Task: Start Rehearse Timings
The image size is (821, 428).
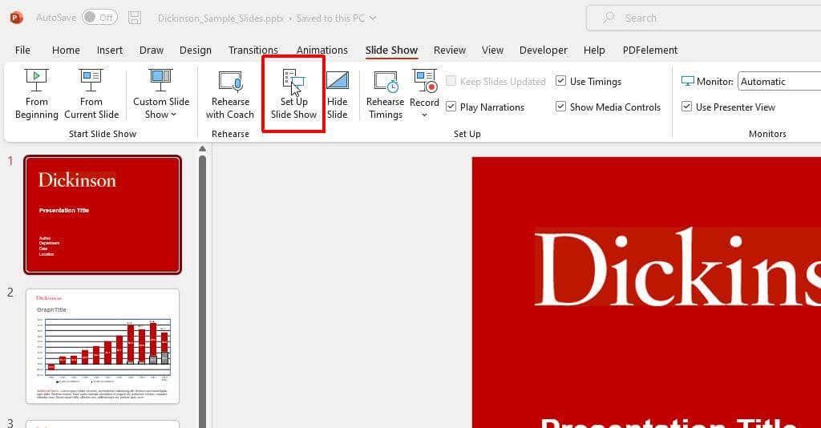Action: click(385, 94)
